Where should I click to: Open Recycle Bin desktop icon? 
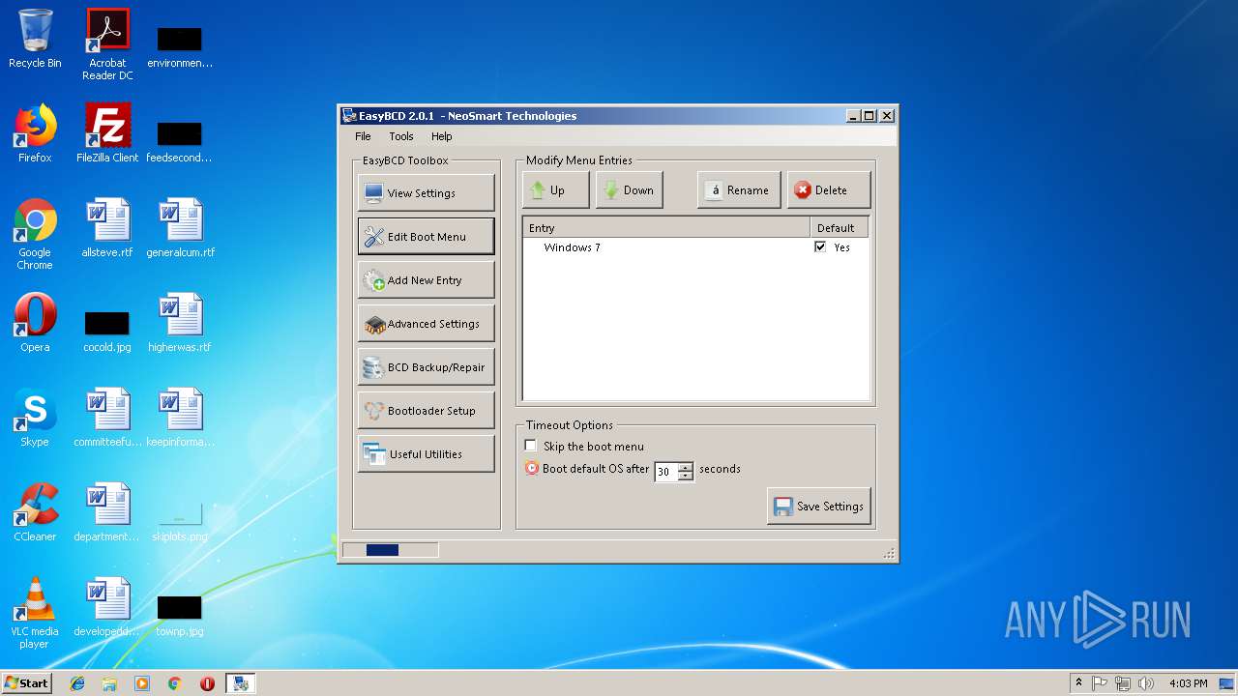pos(35,39)
